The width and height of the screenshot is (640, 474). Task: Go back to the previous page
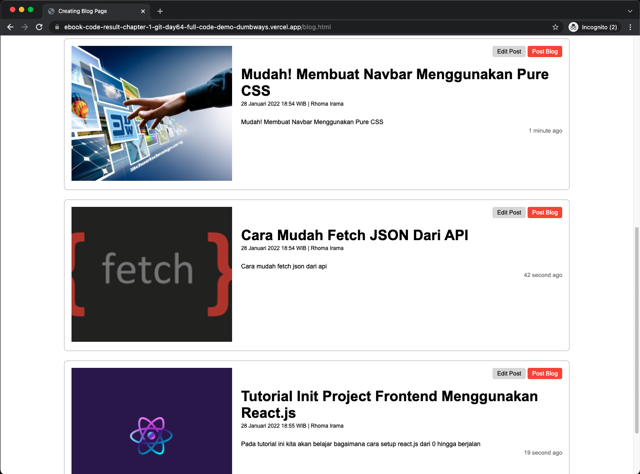(10, 27)
